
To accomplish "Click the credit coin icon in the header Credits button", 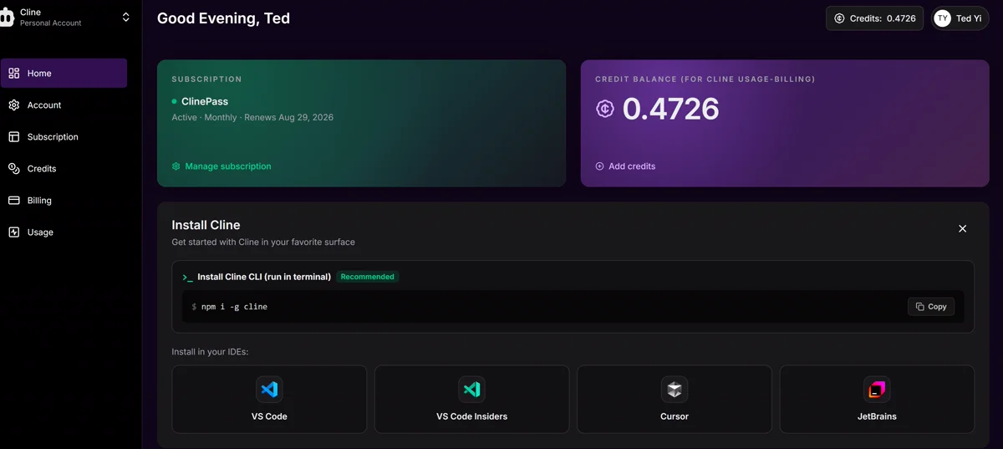I will coord(839,18).
